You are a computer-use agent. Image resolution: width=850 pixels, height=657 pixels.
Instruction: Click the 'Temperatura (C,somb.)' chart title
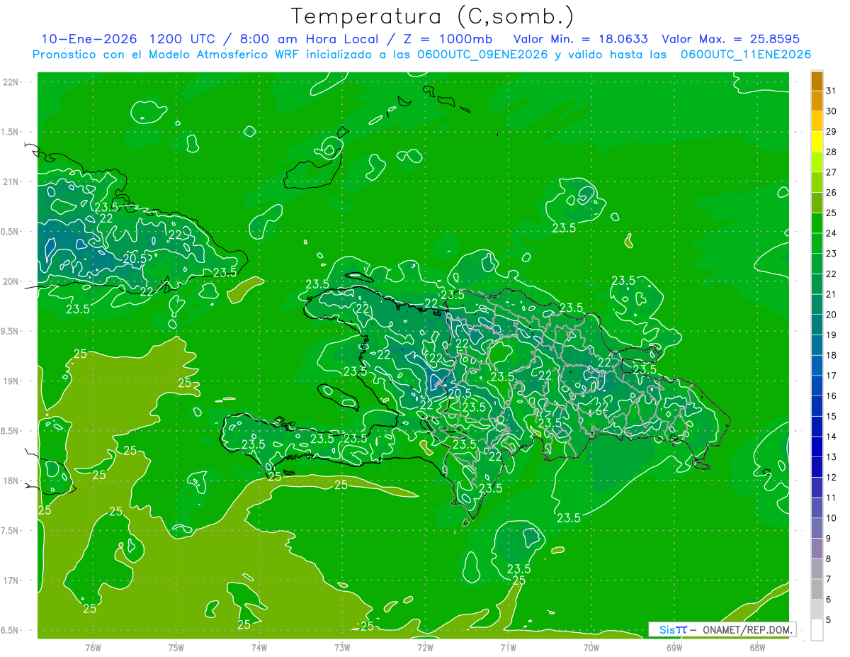click(x=433, y=16)
